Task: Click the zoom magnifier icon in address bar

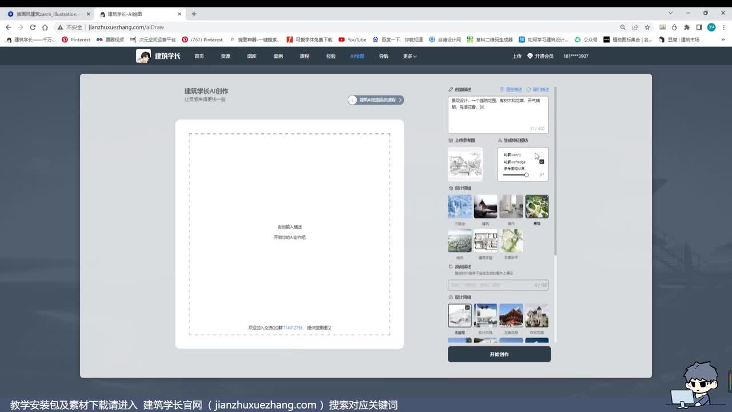Action: click(623, 27)
